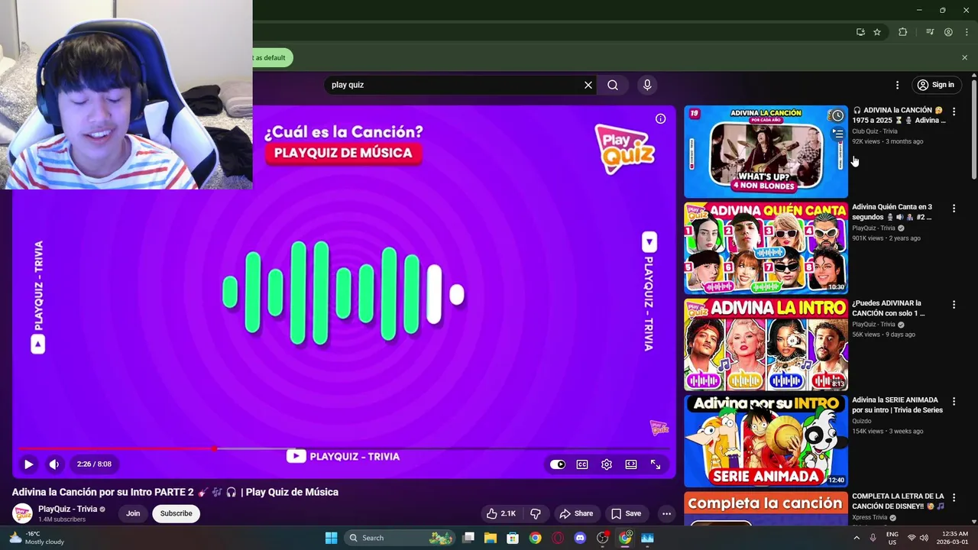Screen dimensions: 978x550
Task: Open Task View on taskbar
Action: coord(468,538)
